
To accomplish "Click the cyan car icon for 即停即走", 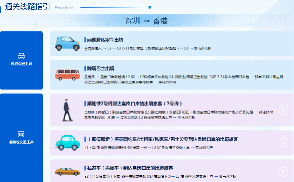I will pos(68,143).
